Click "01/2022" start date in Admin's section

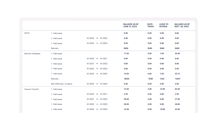(90, 38)
